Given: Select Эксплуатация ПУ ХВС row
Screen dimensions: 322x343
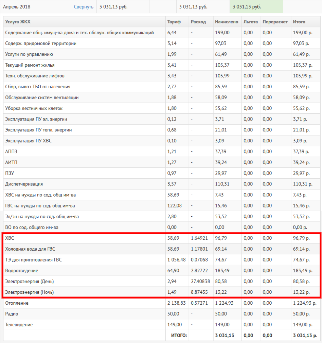Looking at the screenshot, I should click(x=162, y=141).
